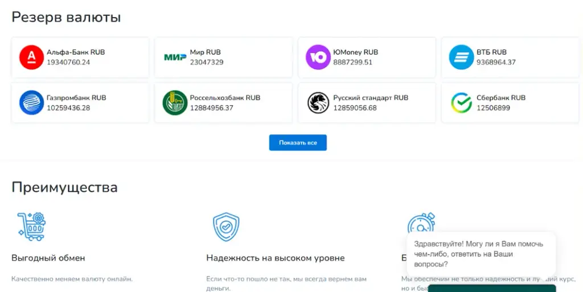
Task: Click the purple YuMoney logo icon
Action: [x=318, y=57]
